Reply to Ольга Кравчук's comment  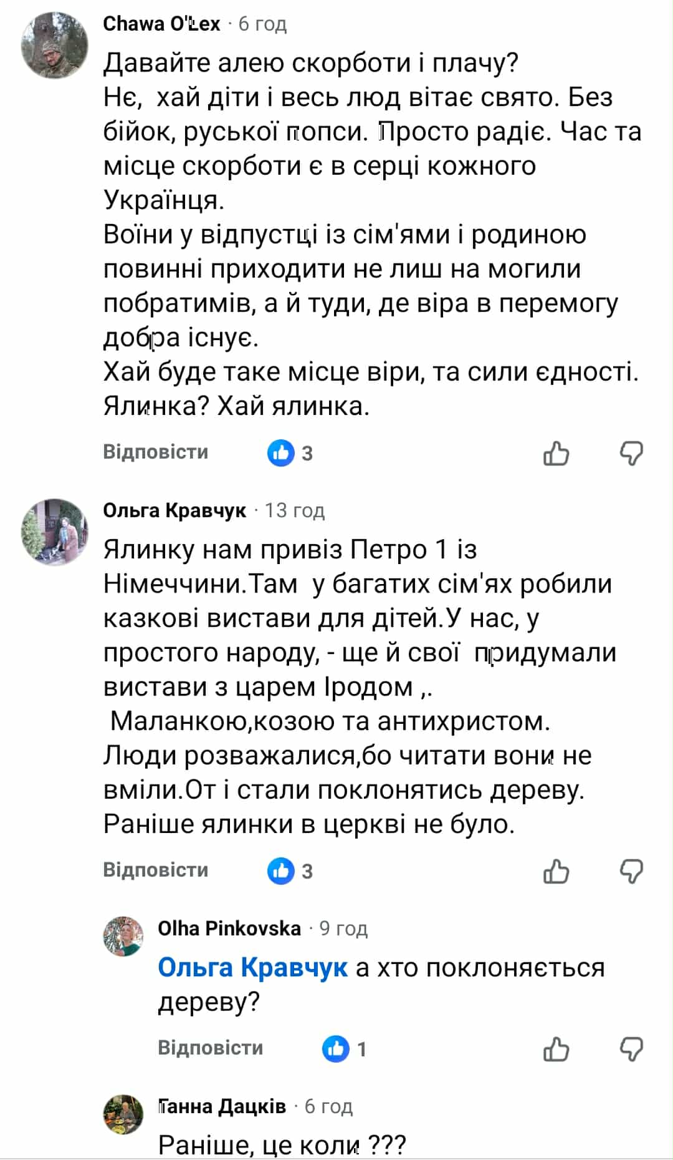pyautogui.click(x=155, y=870)
